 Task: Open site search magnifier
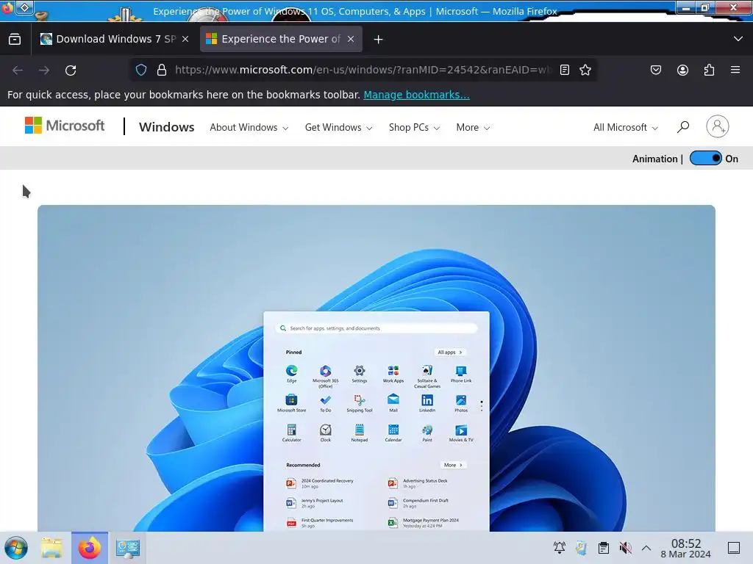point(683,127)
